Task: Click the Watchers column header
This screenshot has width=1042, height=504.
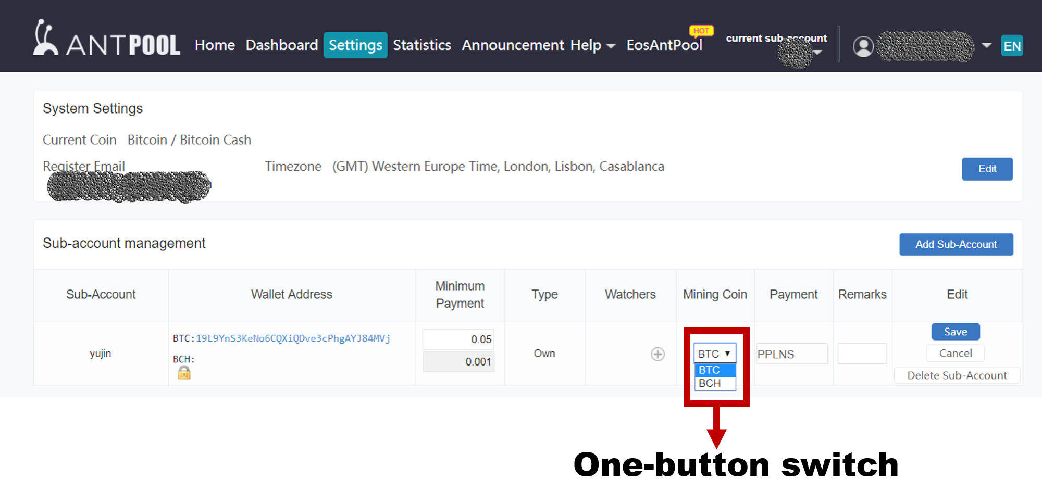Action: 630,295
